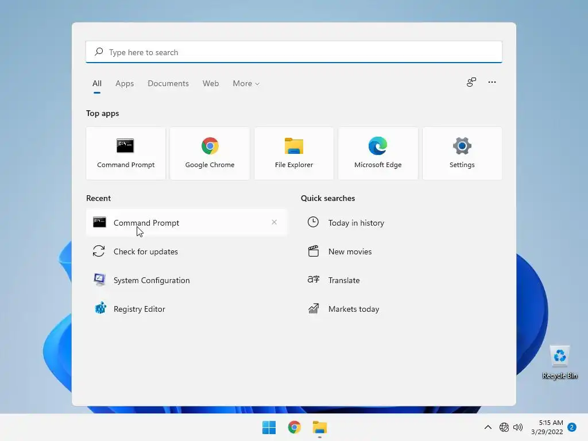Click the Check for updates refresh icon
The image size is (588, 441).
[x=99, y=252]
